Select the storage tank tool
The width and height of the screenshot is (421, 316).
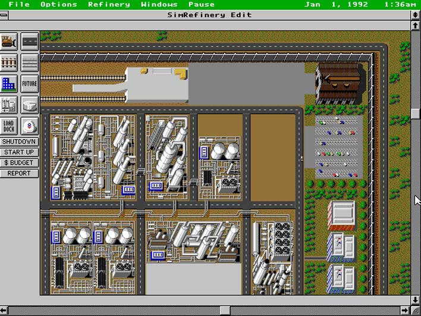click(x=30, y=105)
